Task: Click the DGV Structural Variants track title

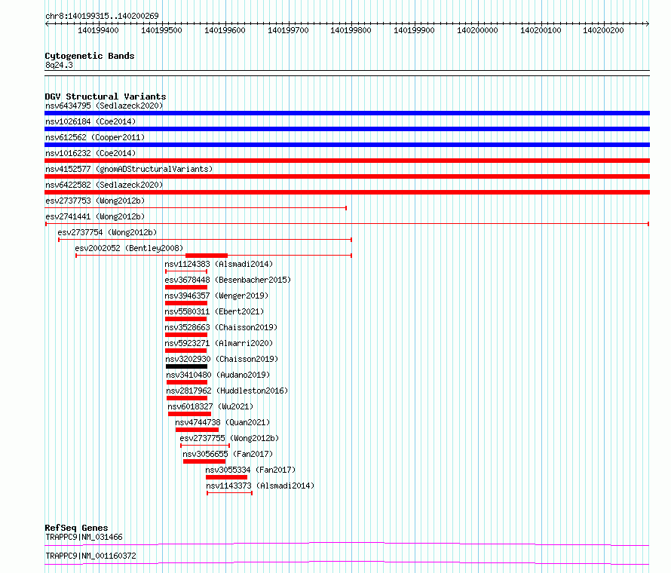Action: (106, 97)
